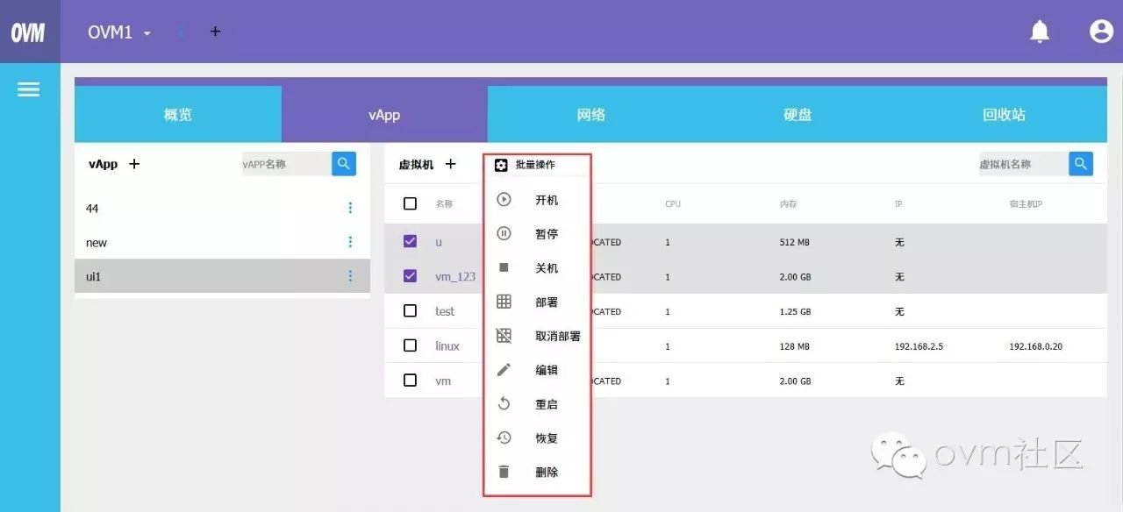Click the 512 MB memory value
This screenshot has width=1123, height=512.
click(x=795, y=242)
